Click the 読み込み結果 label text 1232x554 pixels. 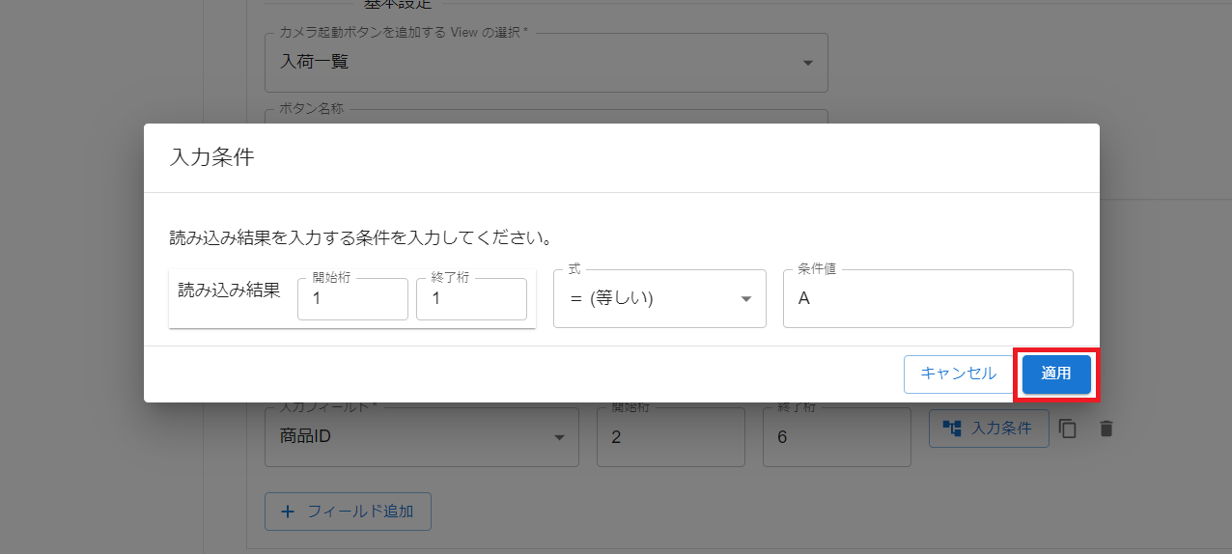click(x=229, y=290)
